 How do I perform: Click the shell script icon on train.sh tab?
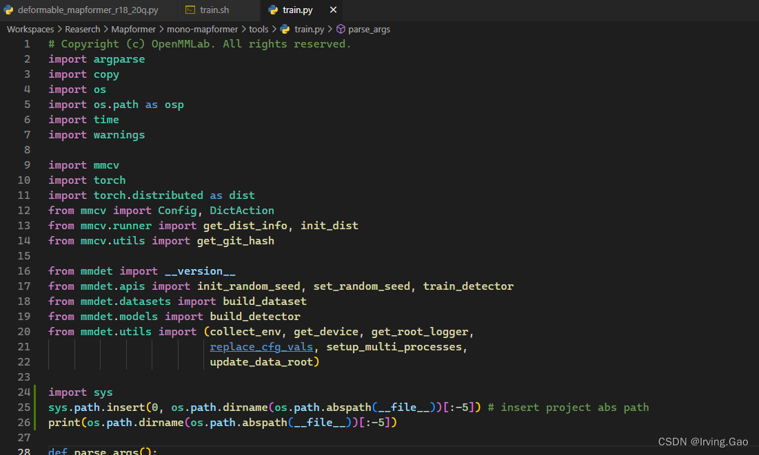(x=189, y=10)
